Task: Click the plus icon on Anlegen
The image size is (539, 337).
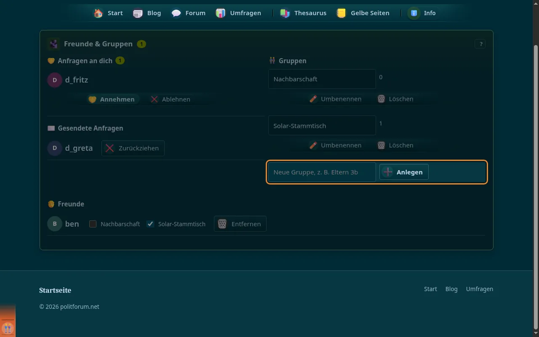Action: click(x=387, y=172)
